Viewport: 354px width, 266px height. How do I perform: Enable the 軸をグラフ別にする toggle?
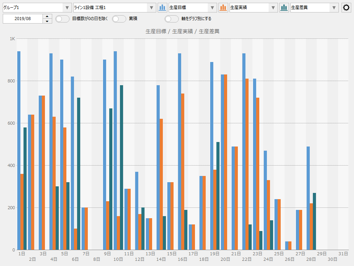pos(172,19)
